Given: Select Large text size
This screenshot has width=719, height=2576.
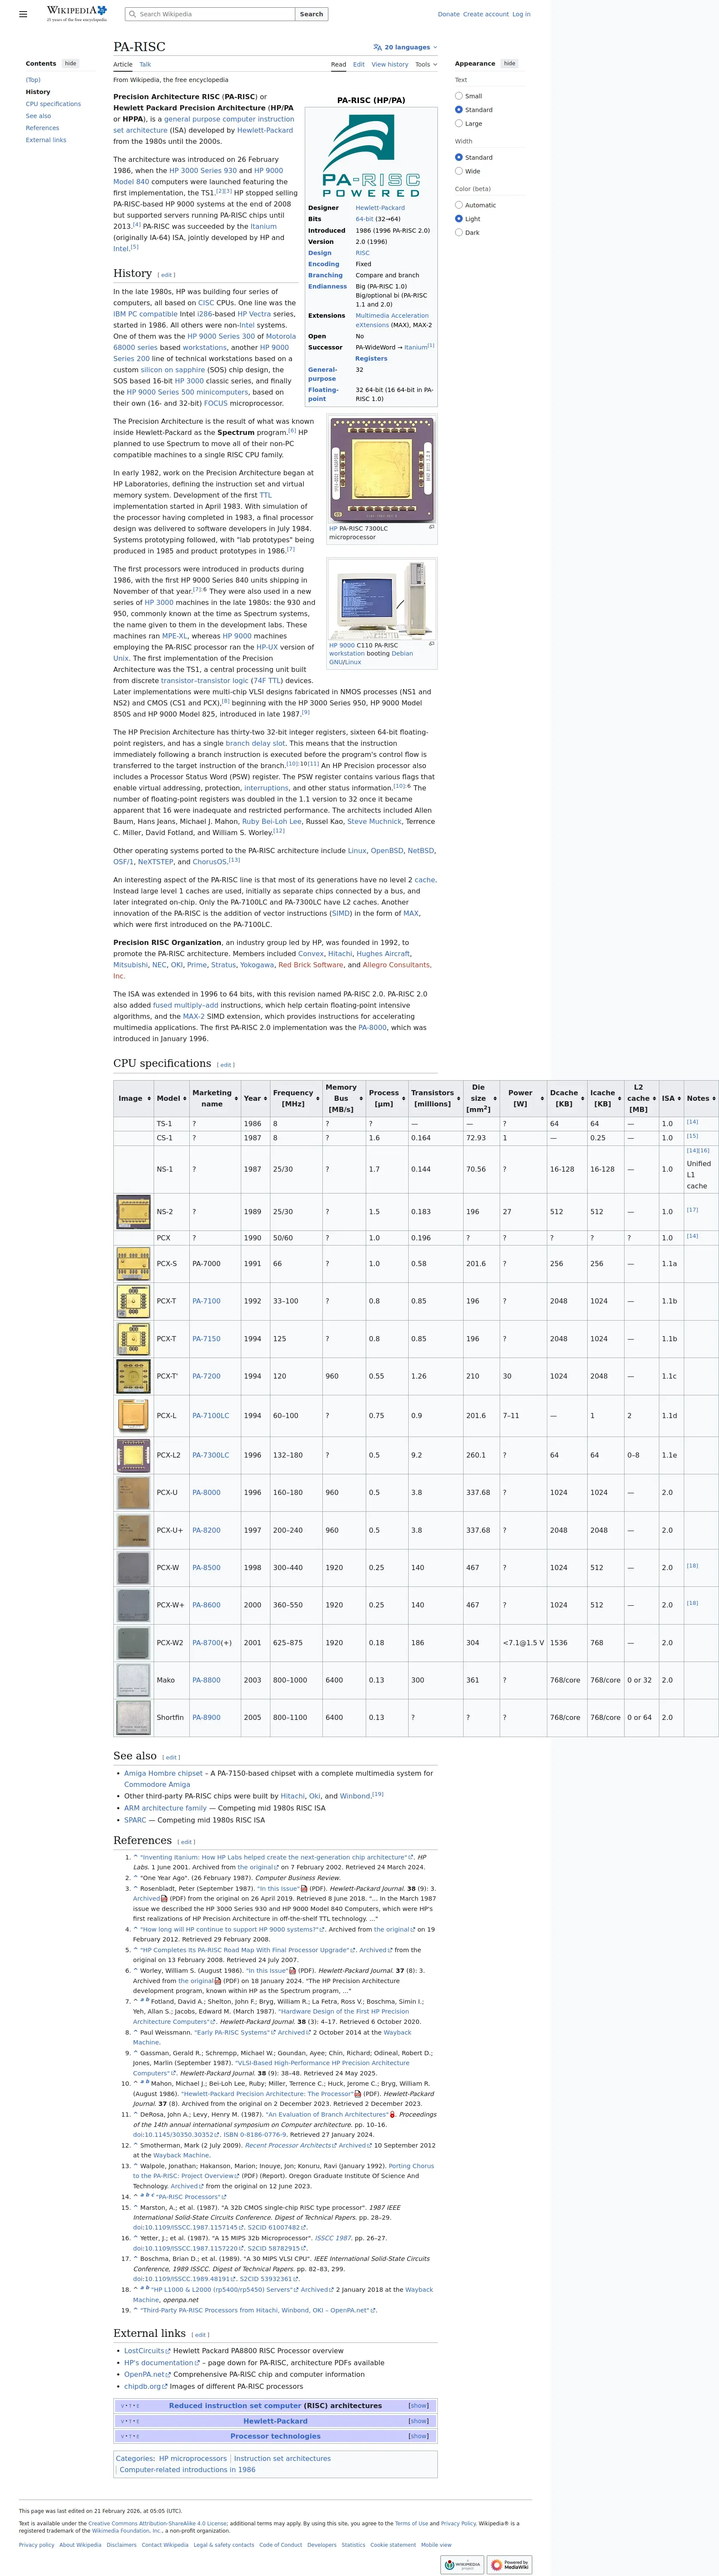Looking at the screenshot, I should (459, 123).
